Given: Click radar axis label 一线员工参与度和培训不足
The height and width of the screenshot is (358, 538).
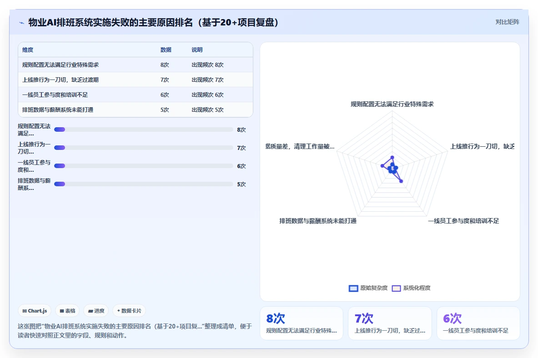Looking at the screenshot, I should 463,221.
